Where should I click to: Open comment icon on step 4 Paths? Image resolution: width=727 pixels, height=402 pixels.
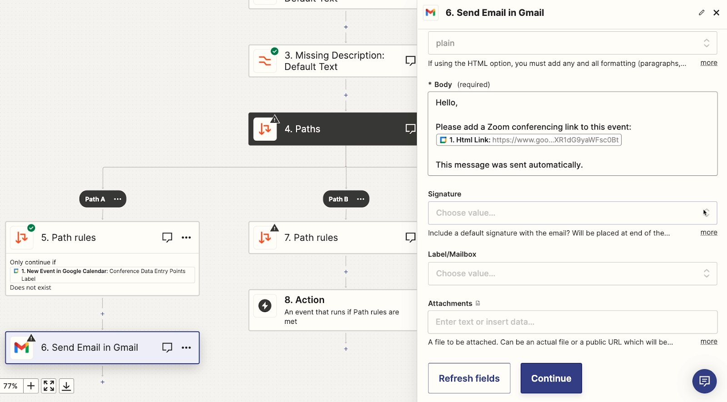coord(410,129)
